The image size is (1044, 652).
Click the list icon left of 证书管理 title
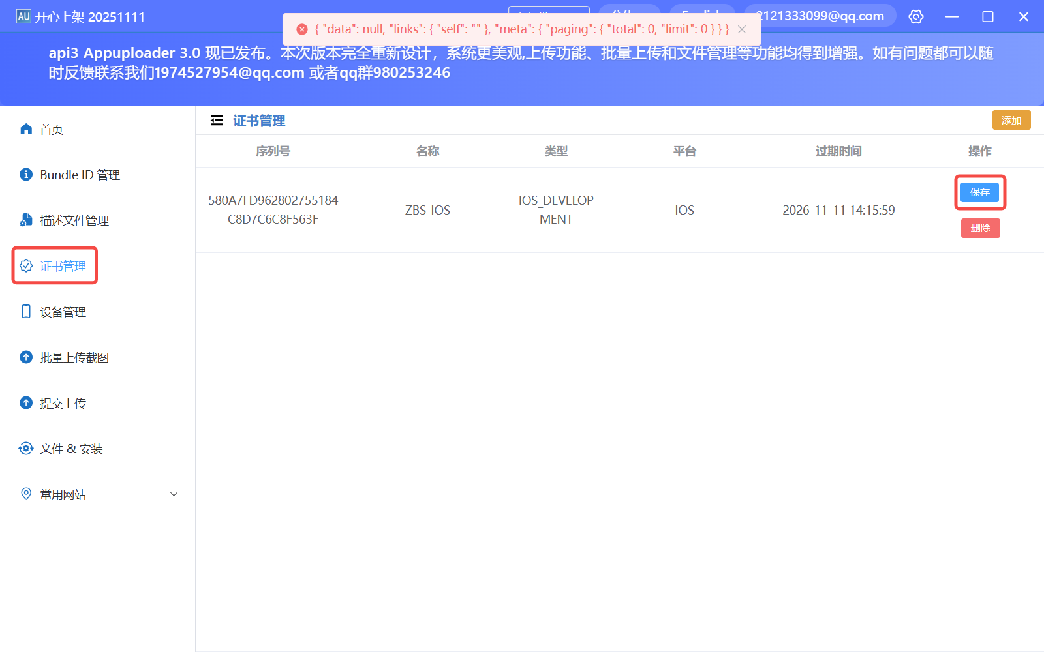[x=217, y=120]
